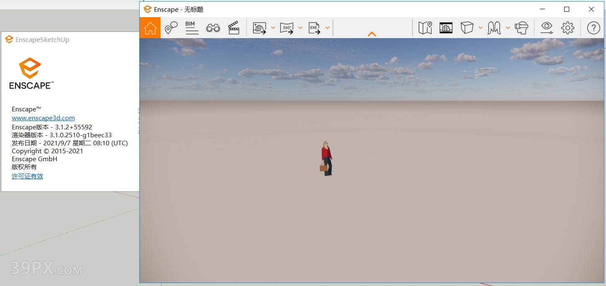The image size is (606, 286).
Task: Expand the panorama export dropdown arrow
Action: [300, 28]
